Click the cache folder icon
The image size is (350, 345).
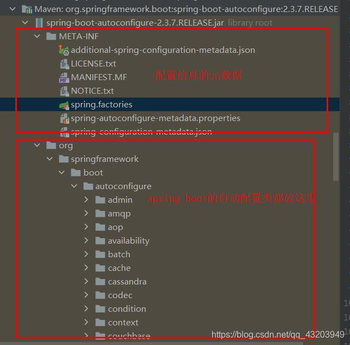(100, 268)
